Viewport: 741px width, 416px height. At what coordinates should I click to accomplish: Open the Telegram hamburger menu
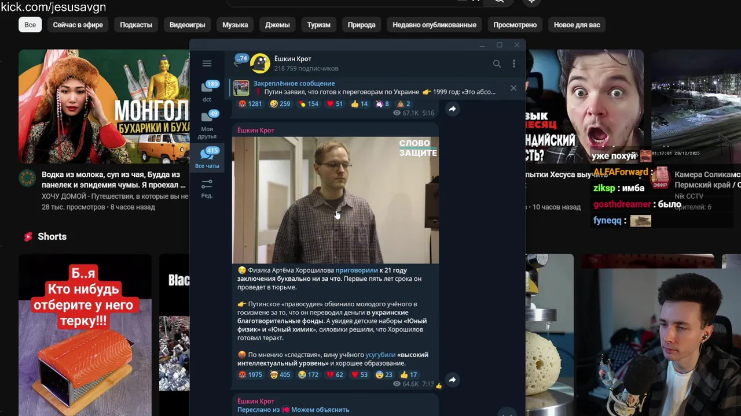207,64
